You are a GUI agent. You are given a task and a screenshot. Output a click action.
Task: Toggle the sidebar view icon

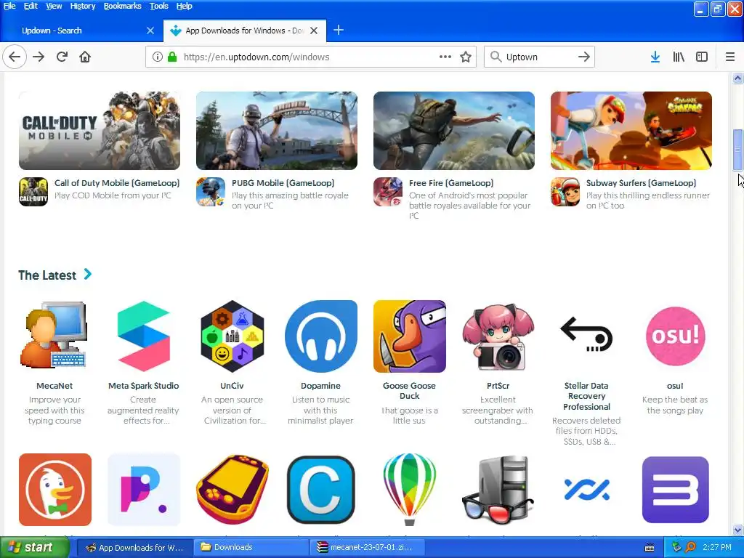(702, 57)
